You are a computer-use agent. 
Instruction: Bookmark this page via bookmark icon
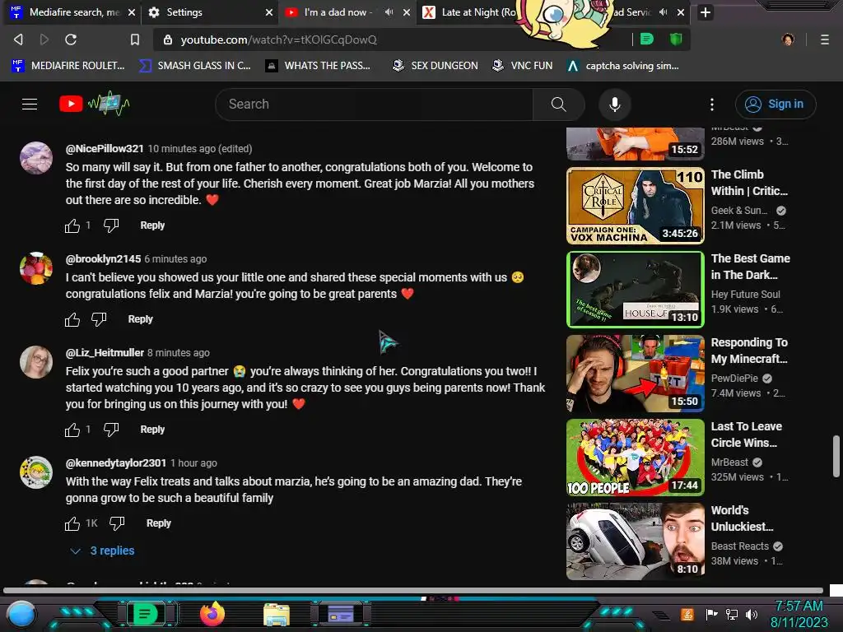click(135, 39)
